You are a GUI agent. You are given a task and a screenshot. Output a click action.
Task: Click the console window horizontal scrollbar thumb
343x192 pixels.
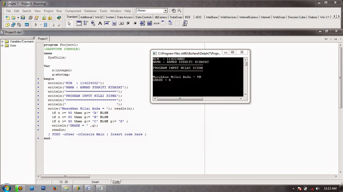[180, 98]
